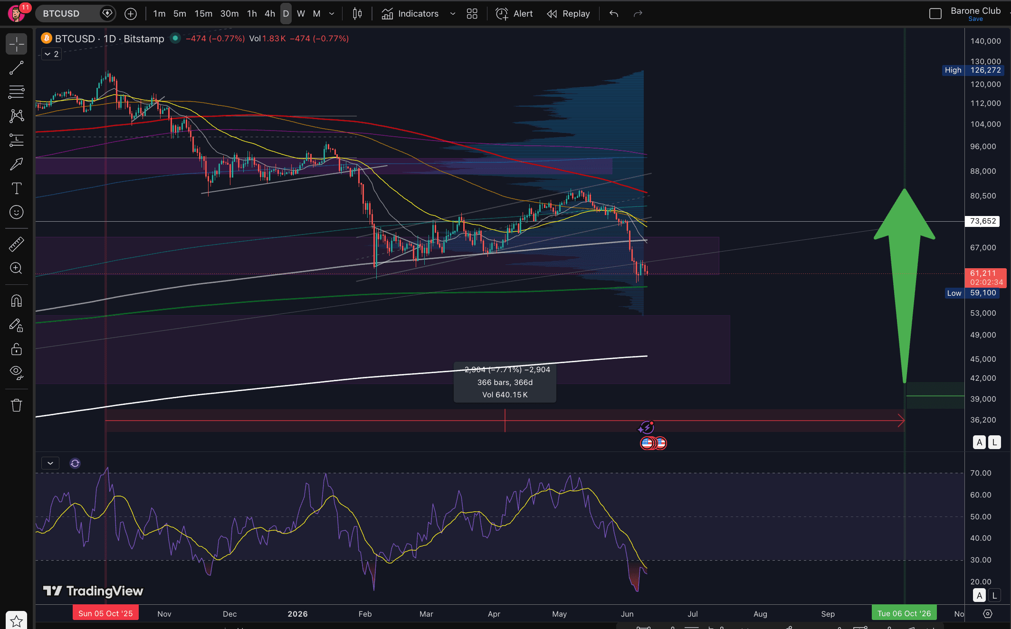Open the candlestick chart type selector

(357, 14)
